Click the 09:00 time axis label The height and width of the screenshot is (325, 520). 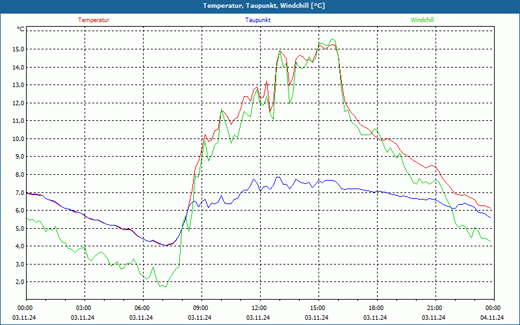201,308
